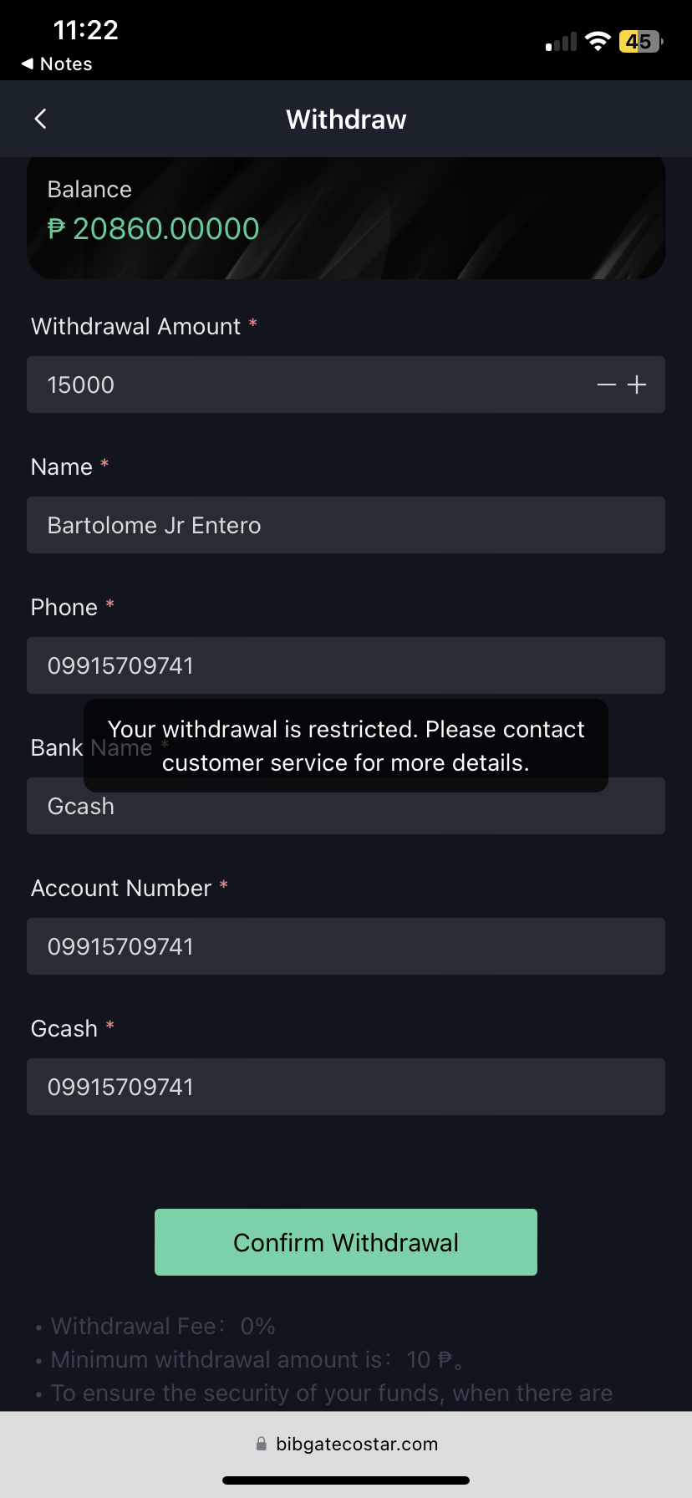Tap the Wi-Fi status icon
The height and width of the screenshot is (1498, 692).
point(598,42)
